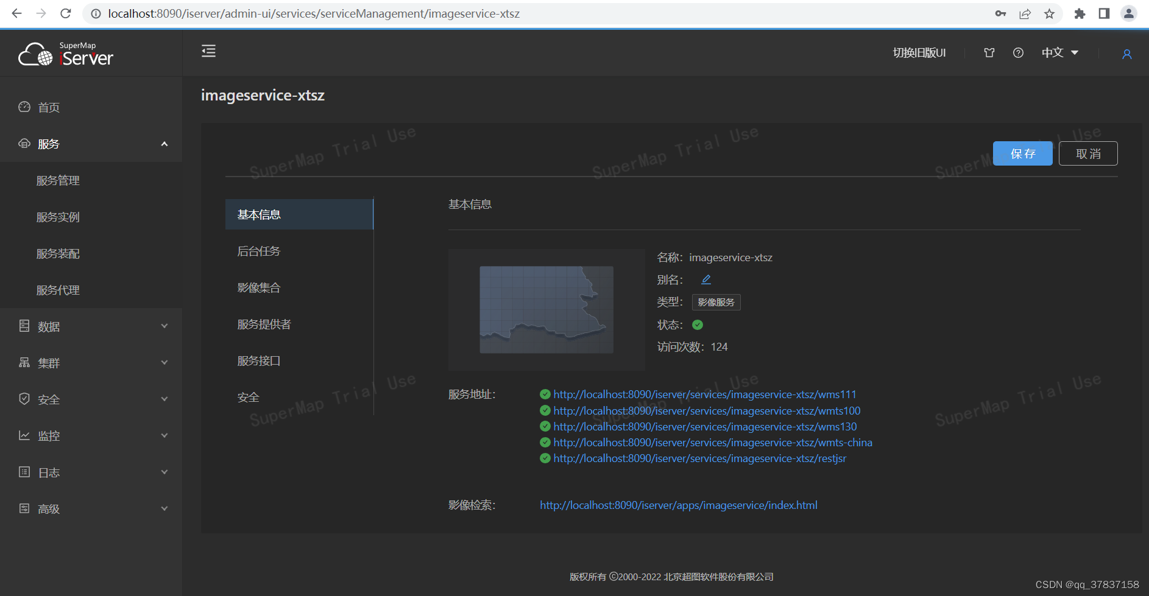Open the wms130 service link
This screenshot has height=596, width=1149.
point(705,427)
